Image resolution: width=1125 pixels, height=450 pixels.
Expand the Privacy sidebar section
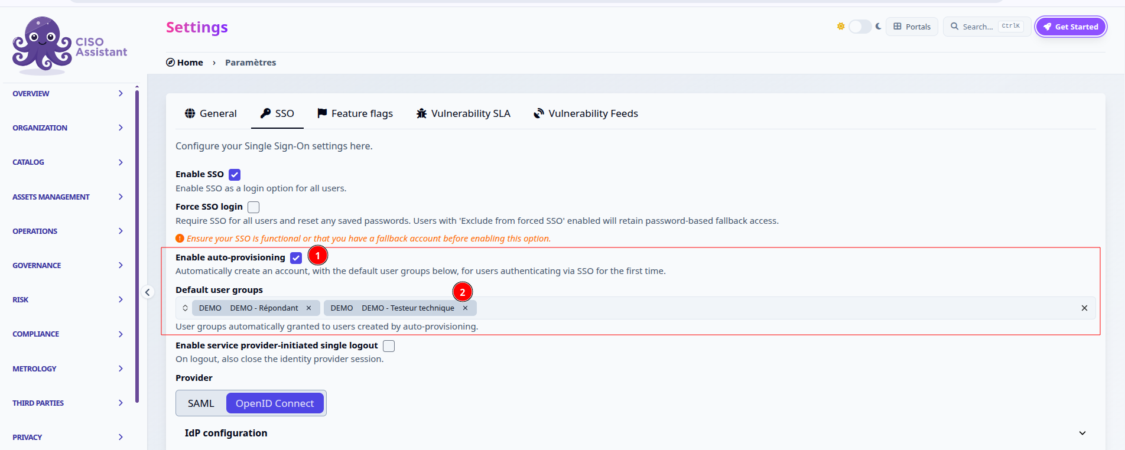point(68,438)
